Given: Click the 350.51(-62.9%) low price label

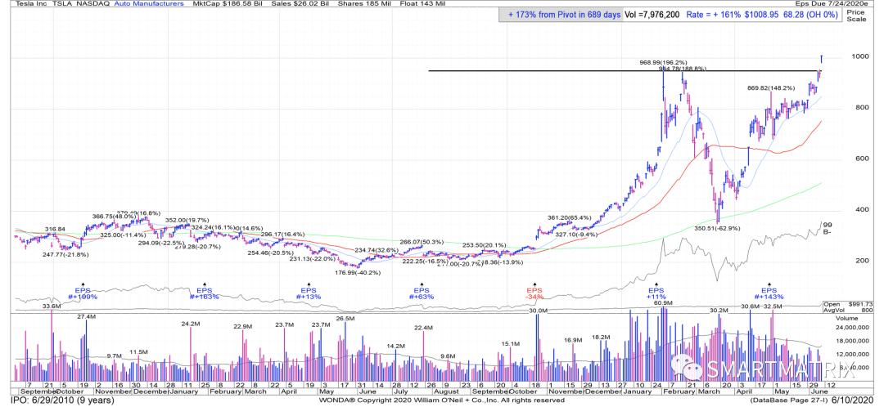Looking at the screenshot, I should pos(718,230).
